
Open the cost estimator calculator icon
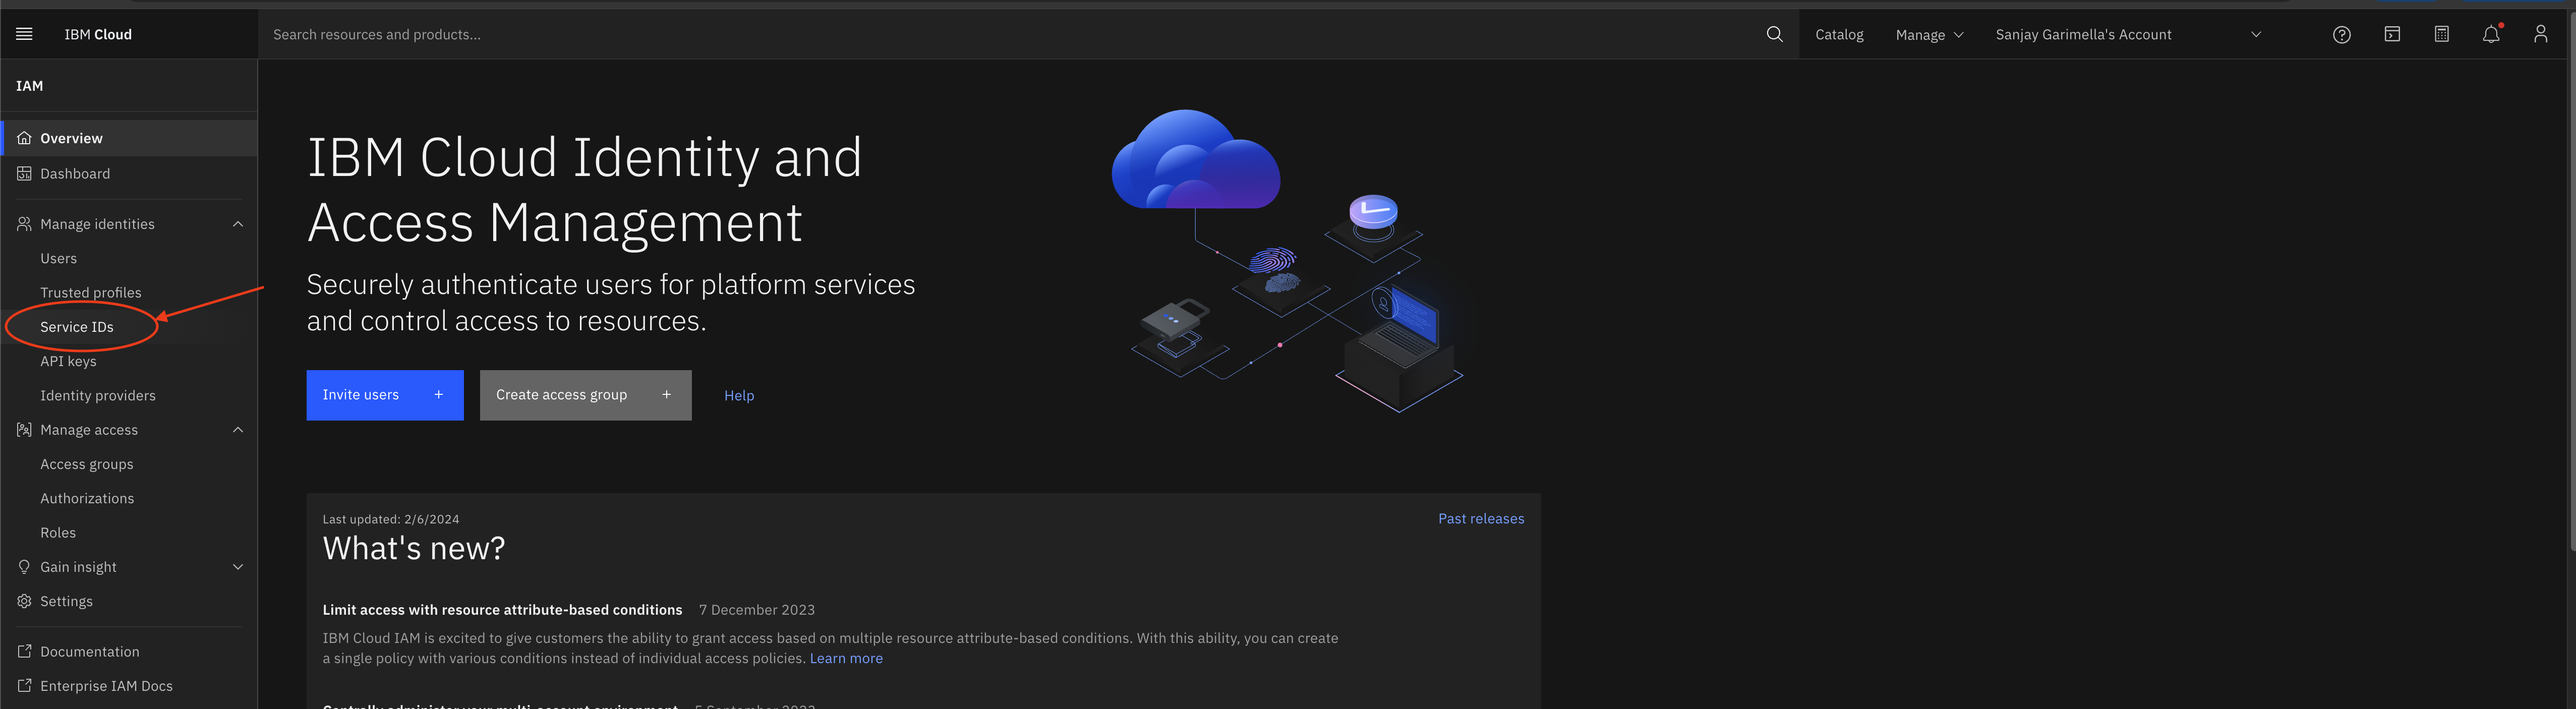tap(2441, 34)
